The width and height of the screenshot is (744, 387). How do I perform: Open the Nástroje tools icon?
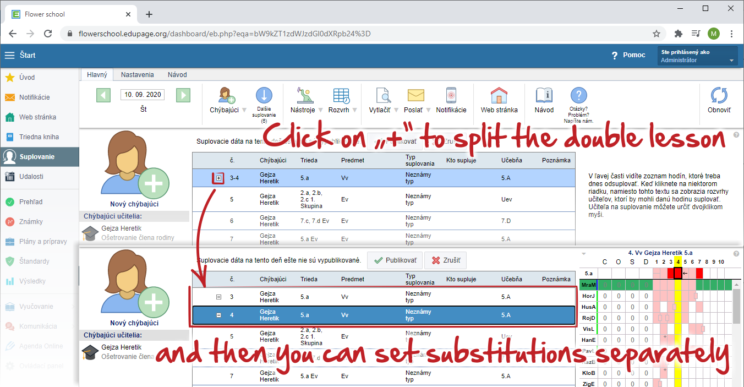[304, 95]
